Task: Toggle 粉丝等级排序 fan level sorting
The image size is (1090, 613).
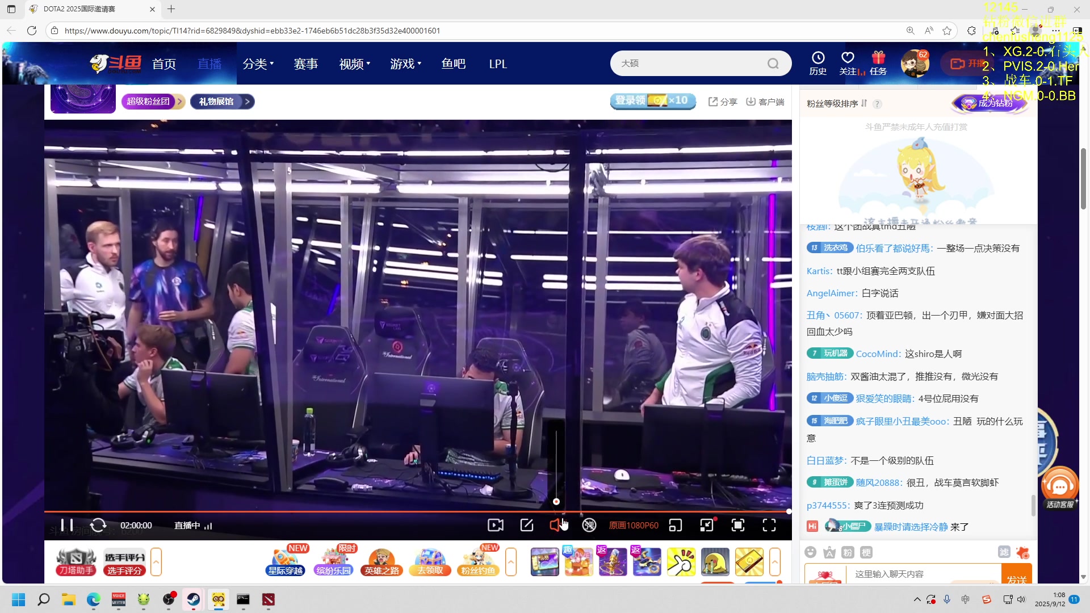Action: click(837, 103)
